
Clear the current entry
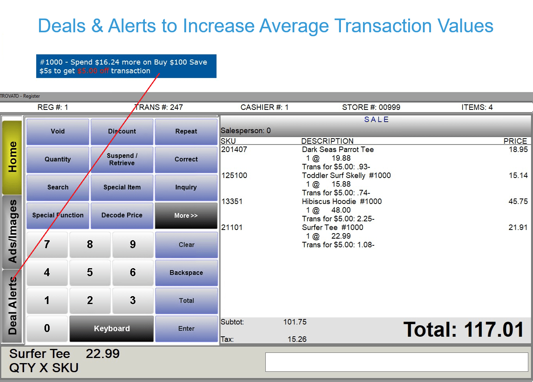pyautogui.click(x=186, y=245)
